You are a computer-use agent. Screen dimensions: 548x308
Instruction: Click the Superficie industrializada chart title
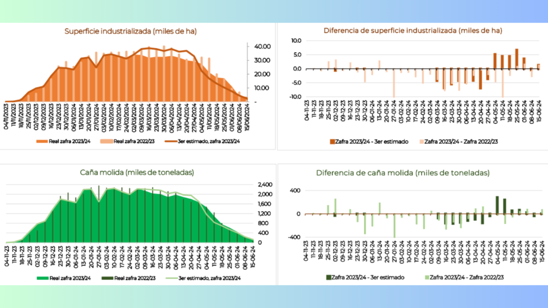131,32
